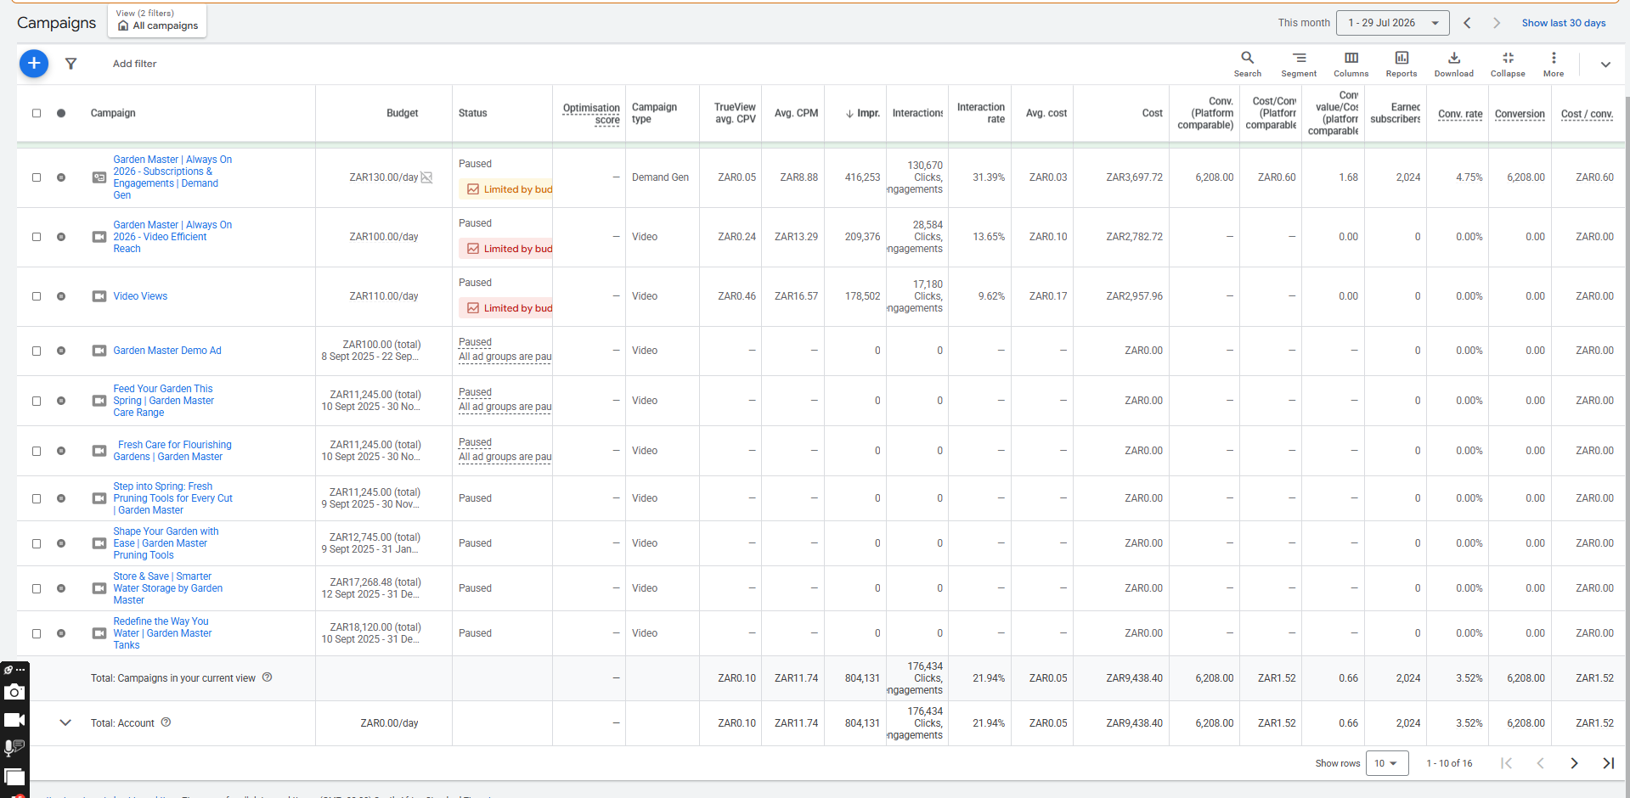Click the microphone icon in overlay
The width and height of the screenshot is (1630, 798).
point(14,747)
